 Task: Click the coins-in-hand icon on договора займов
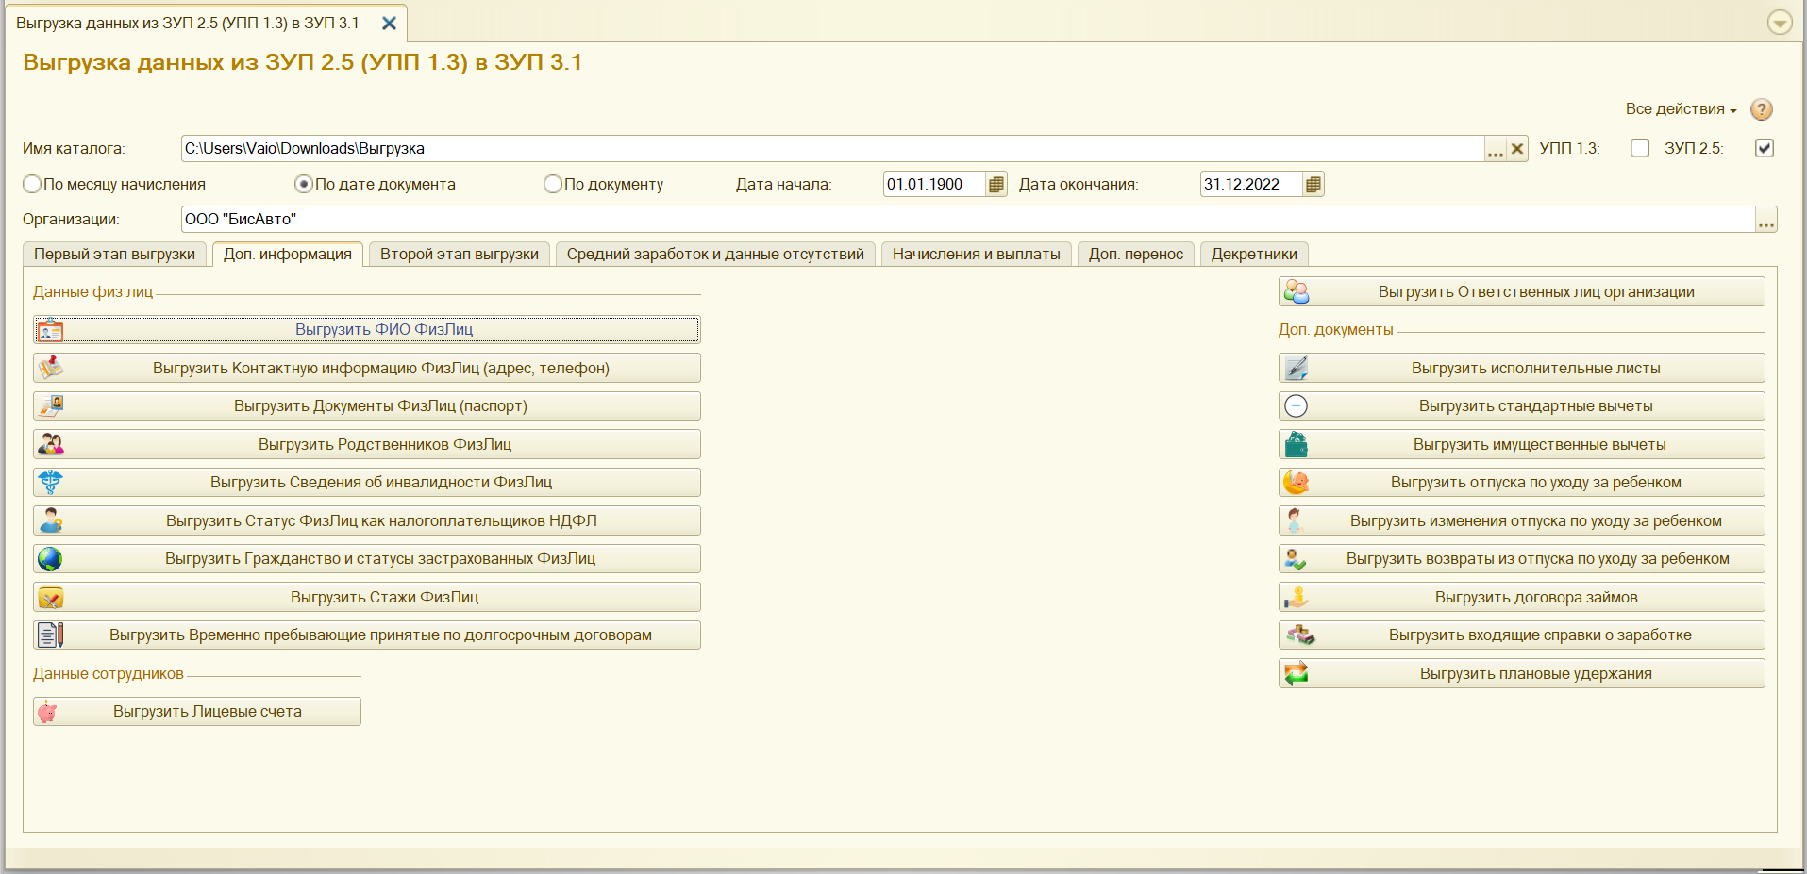coord(1297,598)
